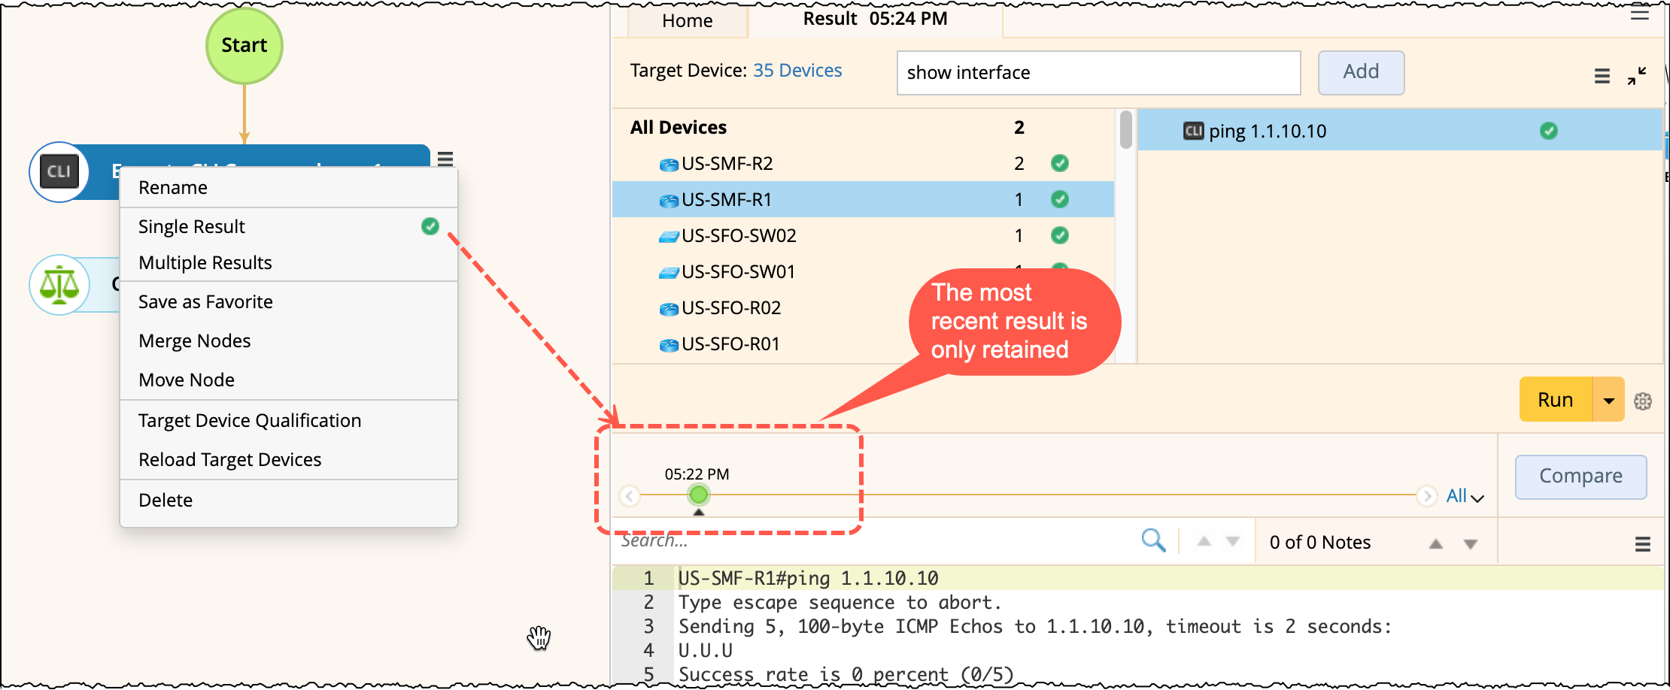This screenshot has width=1670, height=690.
Task: Click the settings gear beside Run
Action: coord(1643,401)
